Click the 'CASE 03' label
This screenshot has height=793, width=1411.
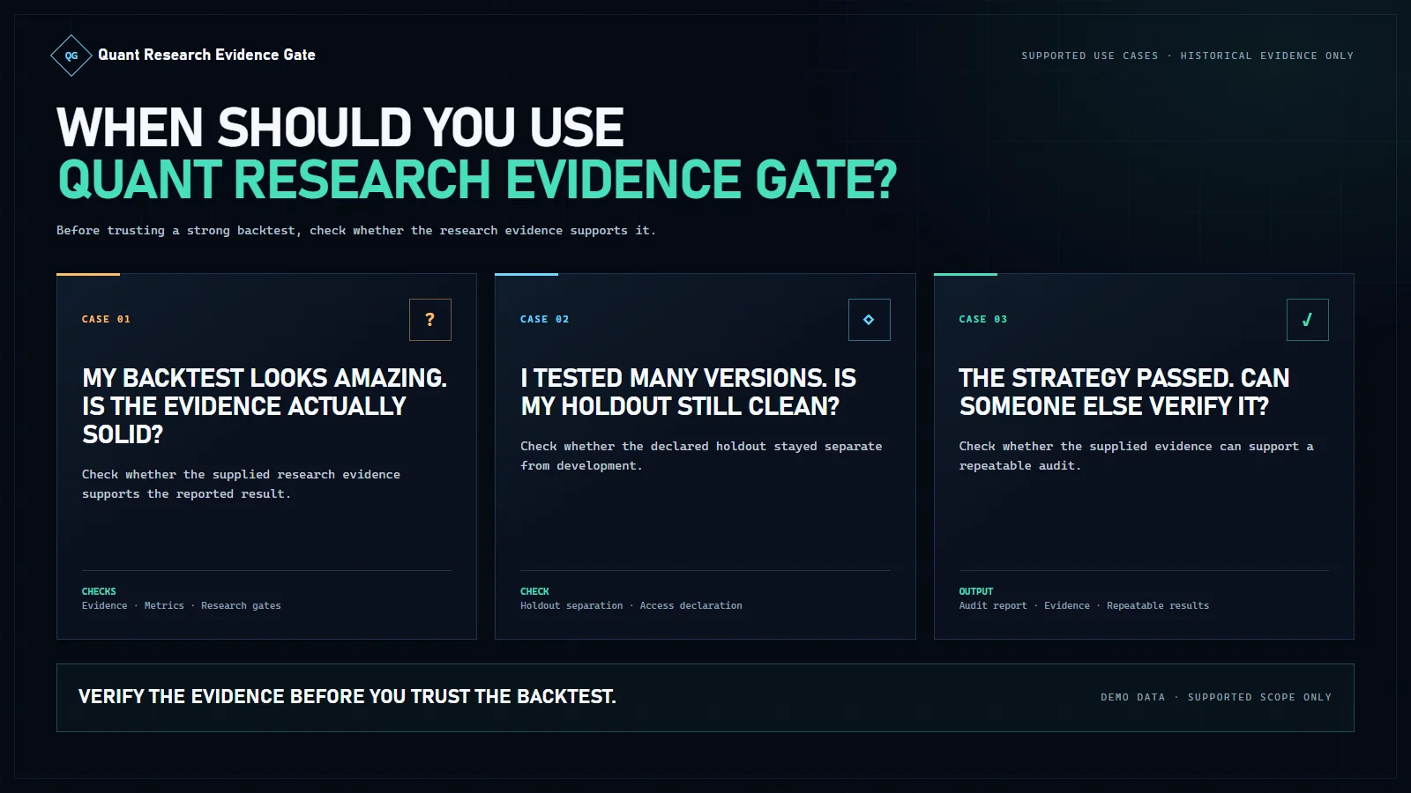[983, 319]
